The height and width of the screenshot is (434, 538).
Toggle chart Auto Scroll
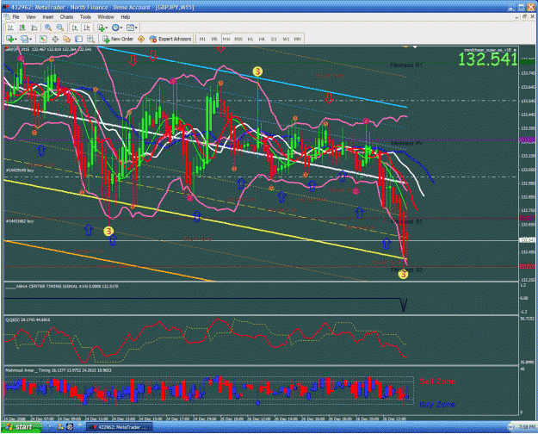[74, 28]
